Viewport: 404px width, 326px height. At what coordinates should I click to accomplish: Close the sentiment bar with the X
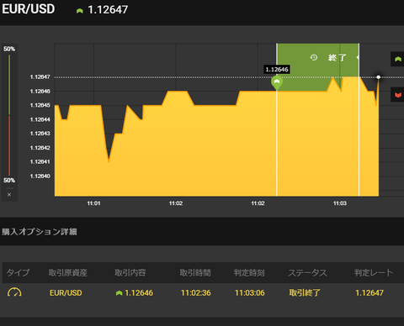click(9, 195)
